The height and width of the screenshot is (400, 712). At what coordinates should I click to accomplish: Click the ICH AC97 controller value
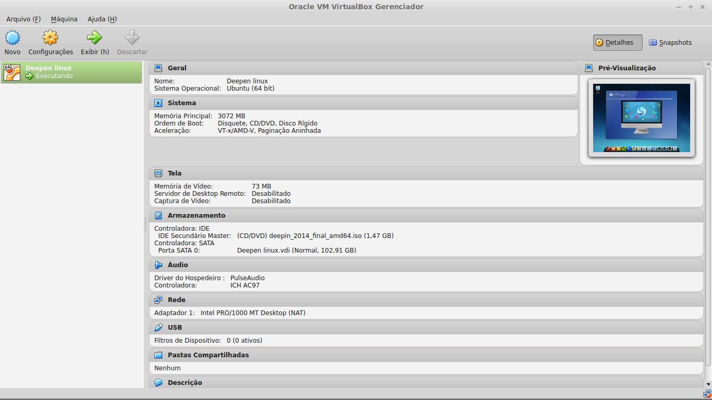[x=245, y=285]
